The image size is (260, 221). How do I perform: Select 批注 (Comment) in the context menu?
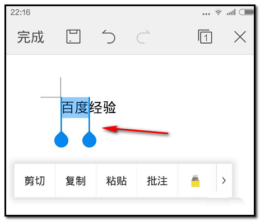[x=157, y=181]
